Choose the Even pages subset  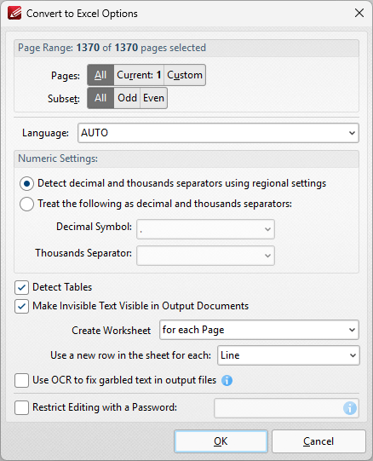(x=154, y=98)
